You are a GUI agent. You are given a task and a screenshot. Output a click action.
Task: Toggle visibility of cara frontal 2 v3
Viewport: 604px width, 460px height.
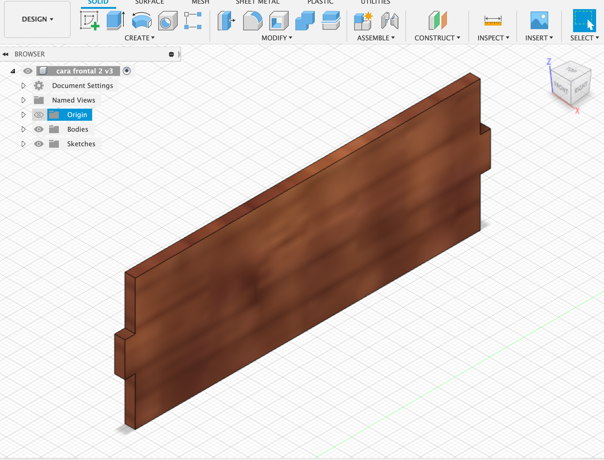[28, 71]
